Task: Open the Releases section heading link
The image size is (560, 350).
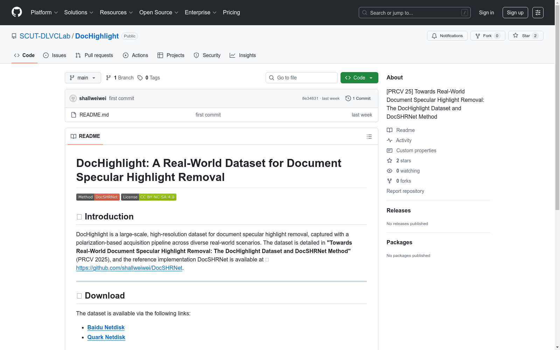Action: coord(399,210)
